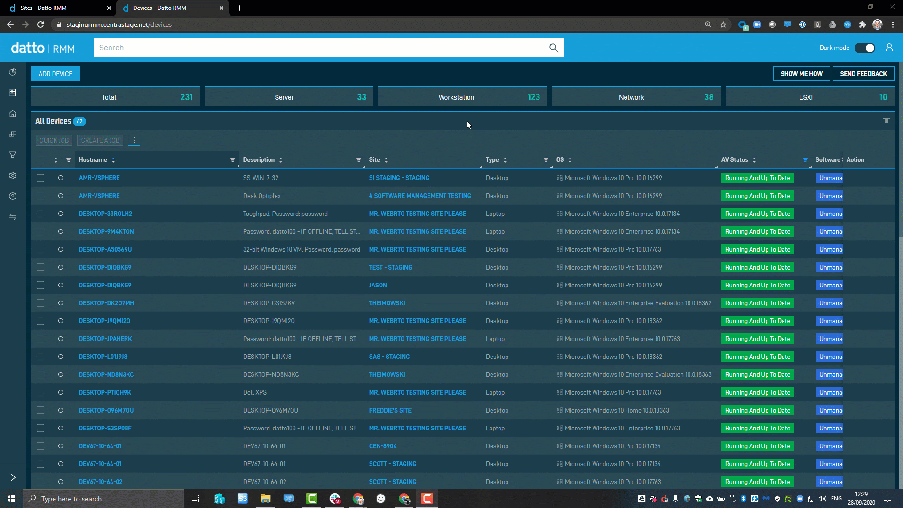Open the settings gear sidebar icon

(13, 175)
